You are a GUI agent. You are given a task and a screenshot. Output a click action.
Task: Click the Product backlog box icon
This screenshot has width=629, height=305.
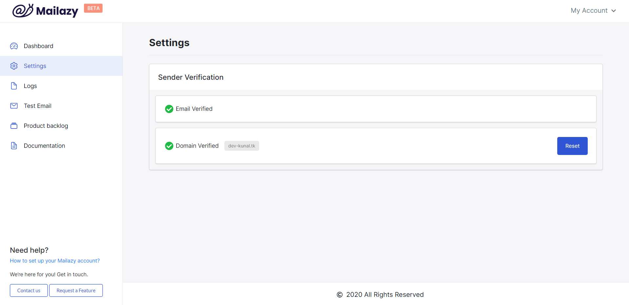[x=14, y=126]
